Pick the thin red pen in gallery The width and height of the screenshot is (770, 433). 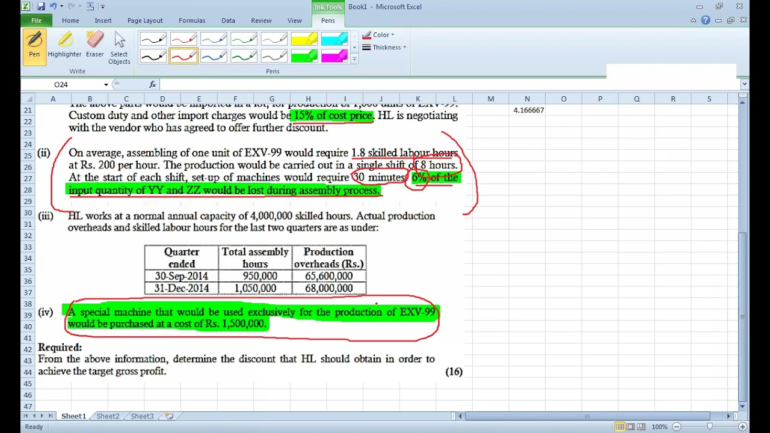coord(183,40)
